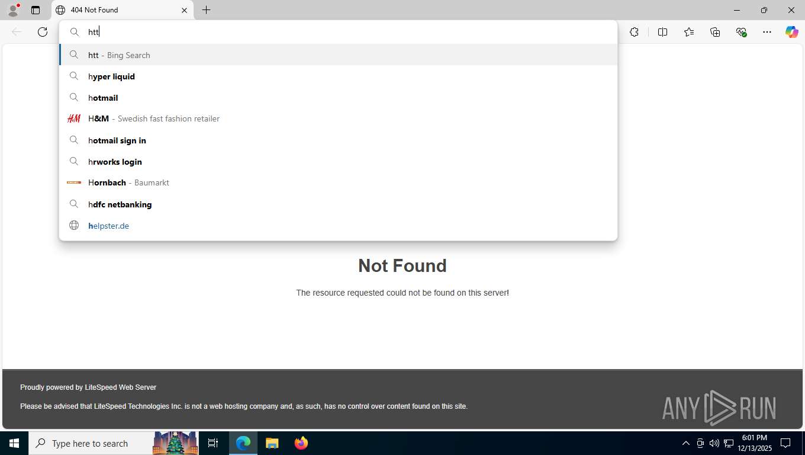Open the notification center icon
805x455 pixels.
[785, 443]
